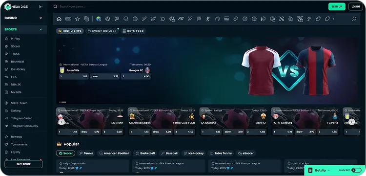This screenshot has width=366, height=176.
Task: Open Tournaments in the sidebar
Action: (19, 144)
